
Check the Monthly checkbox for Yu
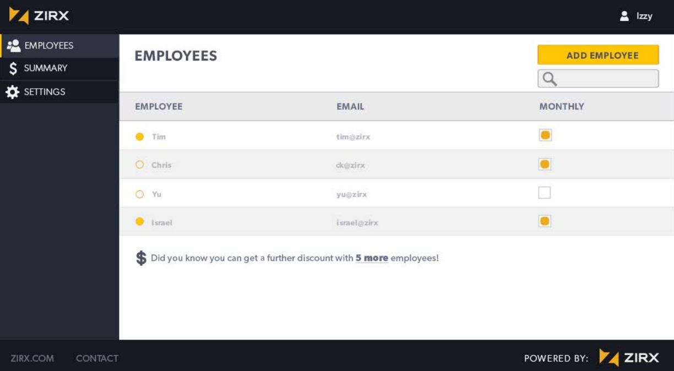click(545, 193)
